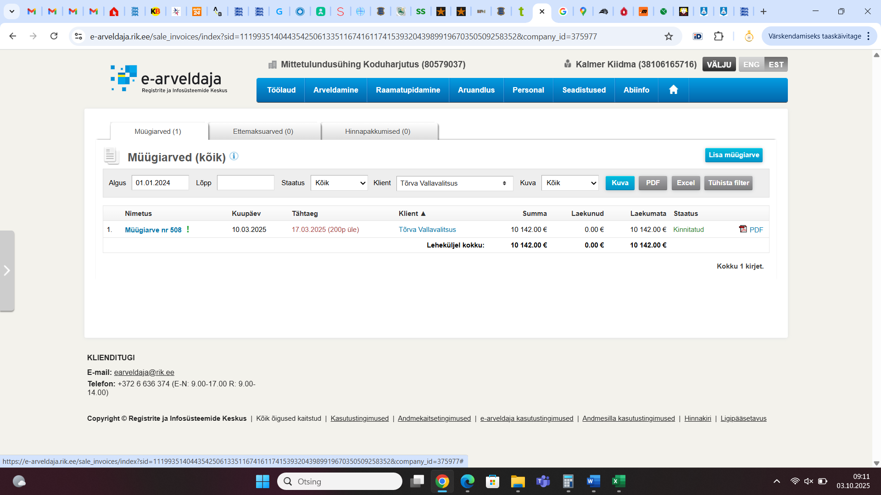
Task: Click the Lõpp date input field
Action: tap(245, 183)
